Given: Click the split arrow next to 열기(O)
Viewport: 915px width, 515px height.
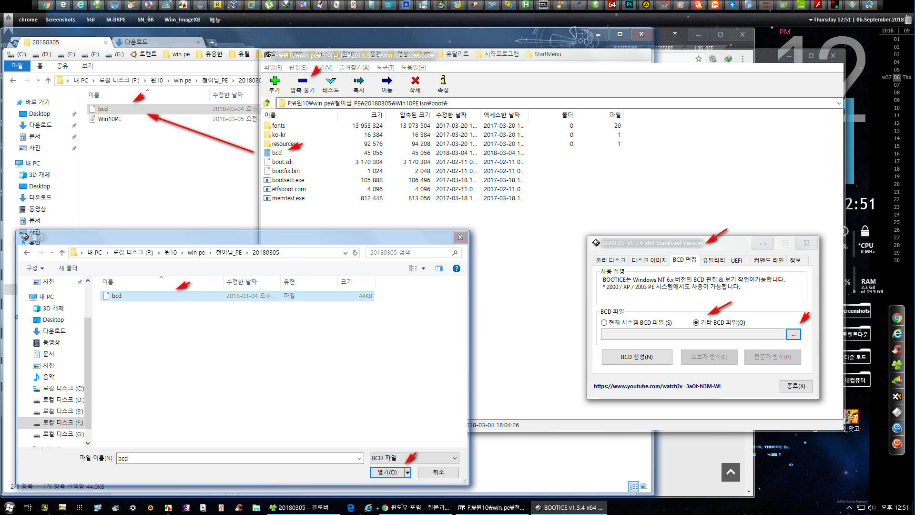Looking at the screenshot, I should point(407,473).
